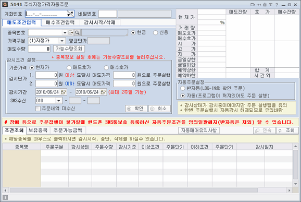Select 매도호가 as 기준가격
This screenshot has height=202, width=301.
(69, 68)
